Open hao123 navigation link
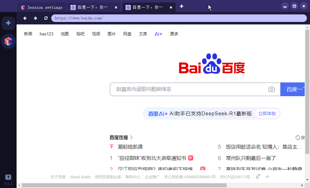Viewport: 310px width, 188px height. 47,34
